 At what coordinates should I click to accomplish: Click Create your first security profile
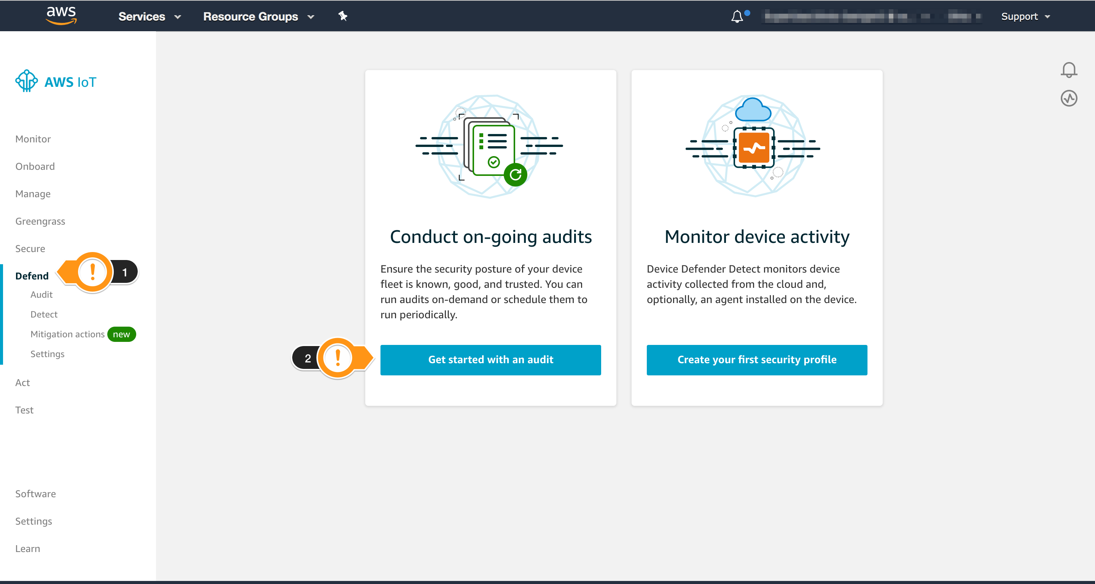[x=757, y=360]
